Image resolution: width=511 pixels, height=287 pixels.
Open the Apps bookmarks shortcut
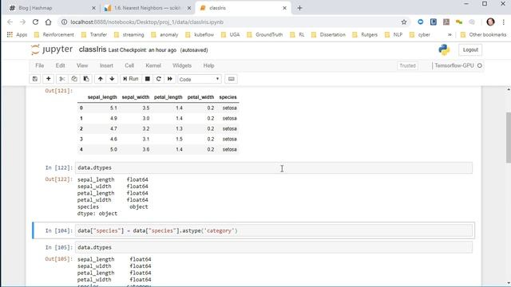17,34
